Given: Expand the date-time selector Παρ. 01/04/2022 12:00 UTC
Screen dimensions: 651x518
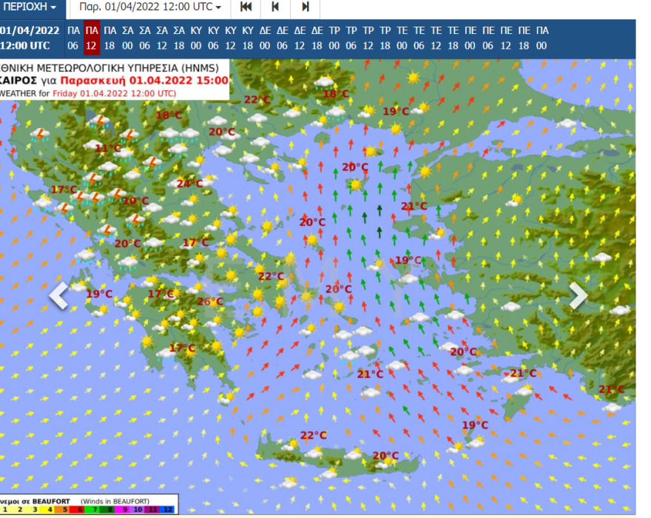Looking at the screenshot, I should point(150,7).
